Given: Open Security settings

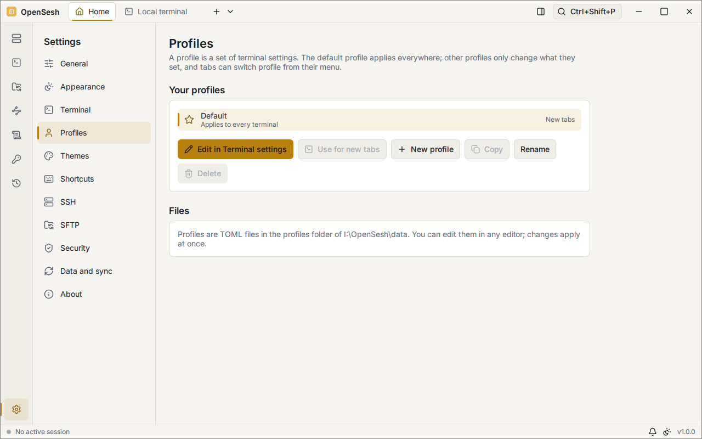Looking at the screenshot, I should click(x=94, y=248).
